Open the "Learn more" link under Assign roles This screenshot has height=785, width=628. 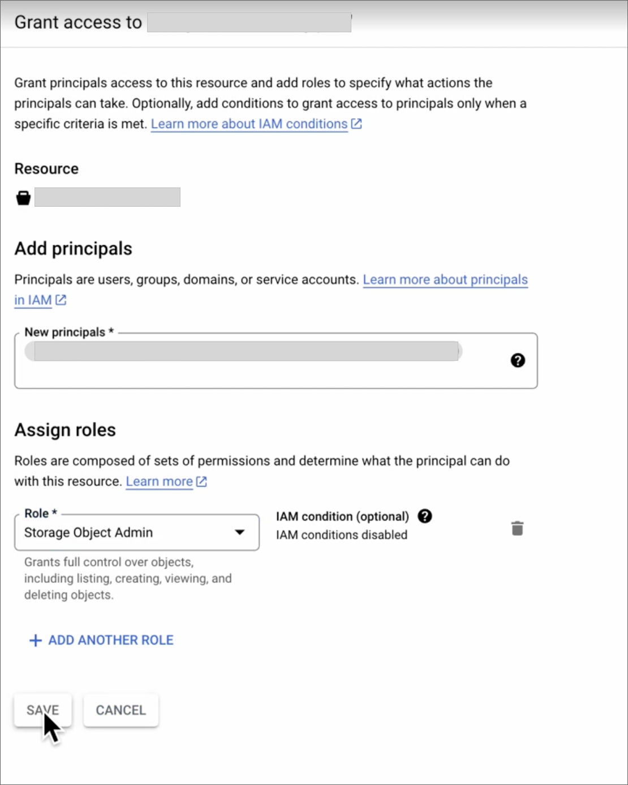click(x=159, y=481)
